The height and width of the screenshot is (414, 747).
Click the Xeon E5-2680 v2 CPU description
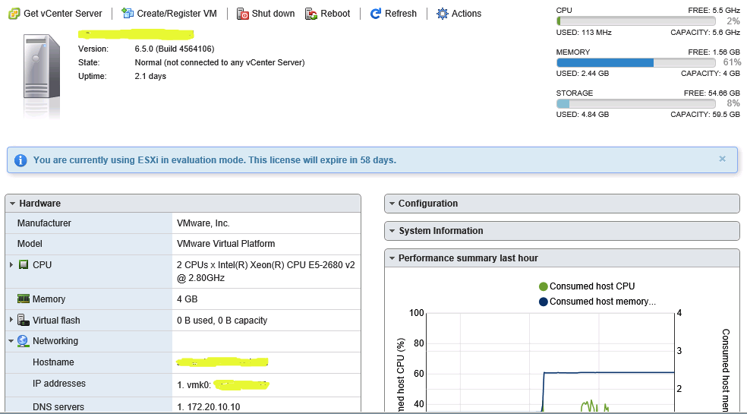click(x=266, y=271)
